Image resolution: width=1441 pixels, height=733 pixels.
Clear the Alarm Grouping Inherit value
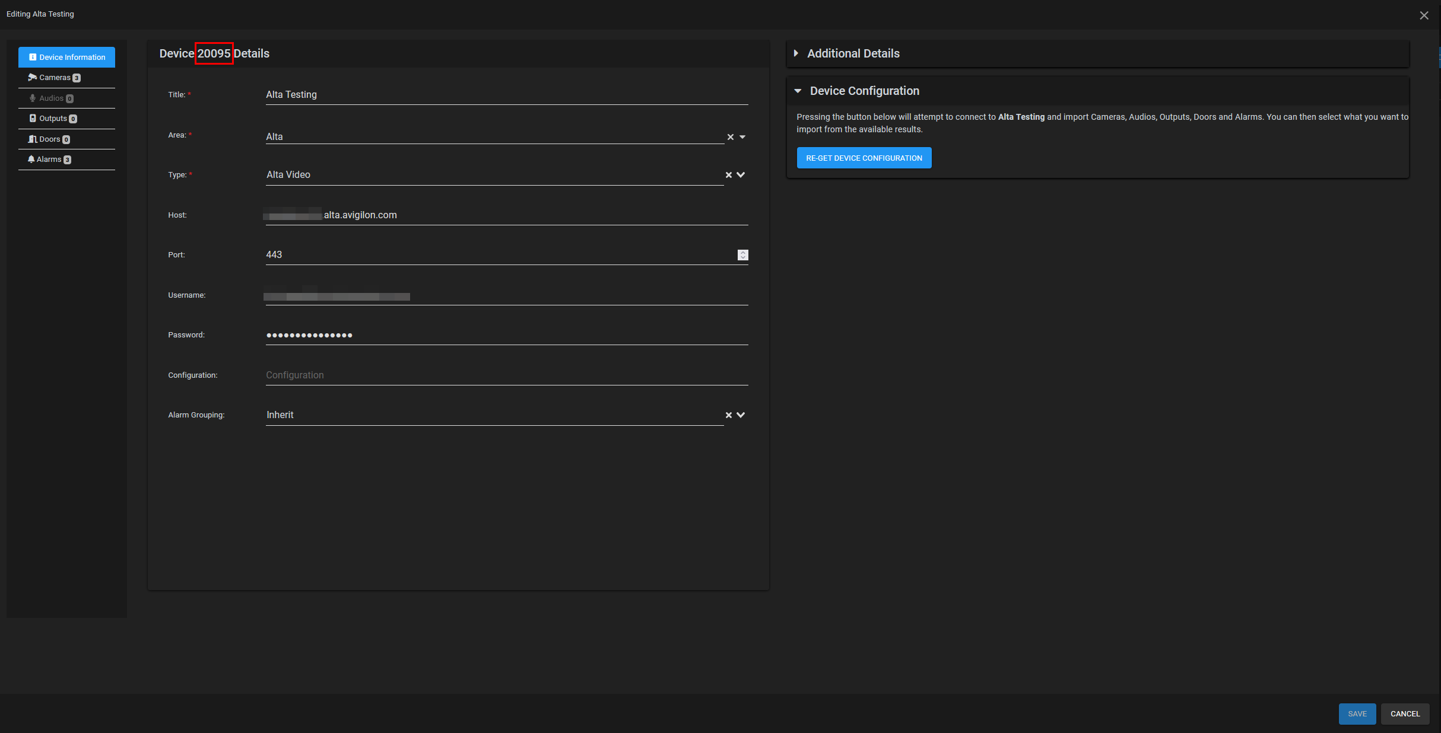729,415
